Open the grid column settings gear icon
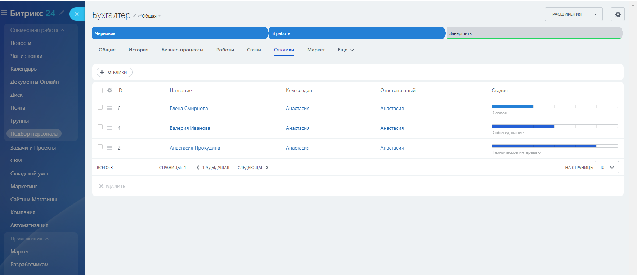Screen dimensions: 637x275 (x=109, y=90)
